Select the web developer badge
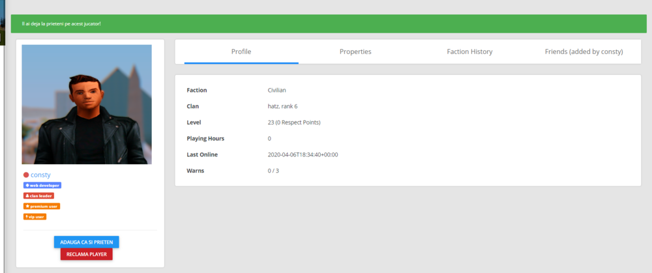 42,185
